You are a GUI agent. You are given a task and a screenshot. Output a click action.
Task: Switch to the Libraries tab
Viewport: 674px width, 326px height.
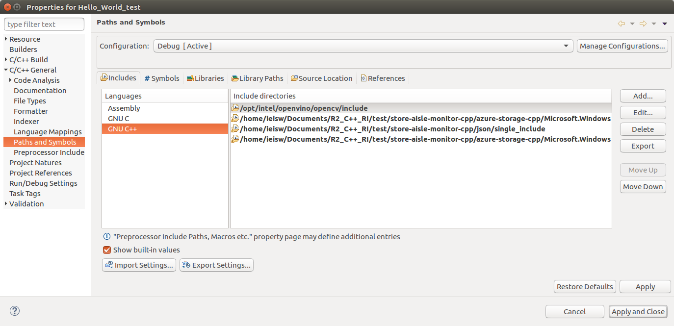(x=205, y=78)
